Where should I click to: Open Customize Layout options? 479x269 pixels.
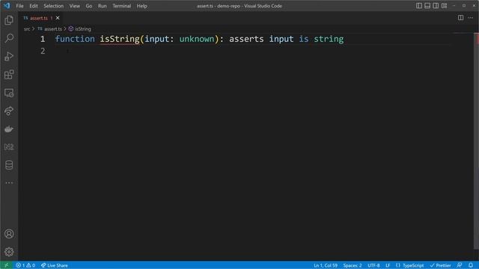click(444, 6)
